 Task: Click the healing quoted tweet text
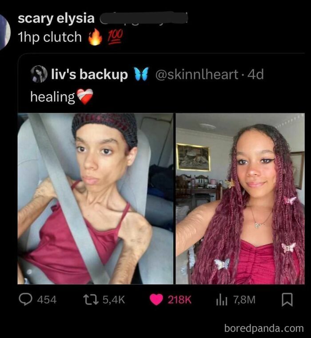(52, 97)
